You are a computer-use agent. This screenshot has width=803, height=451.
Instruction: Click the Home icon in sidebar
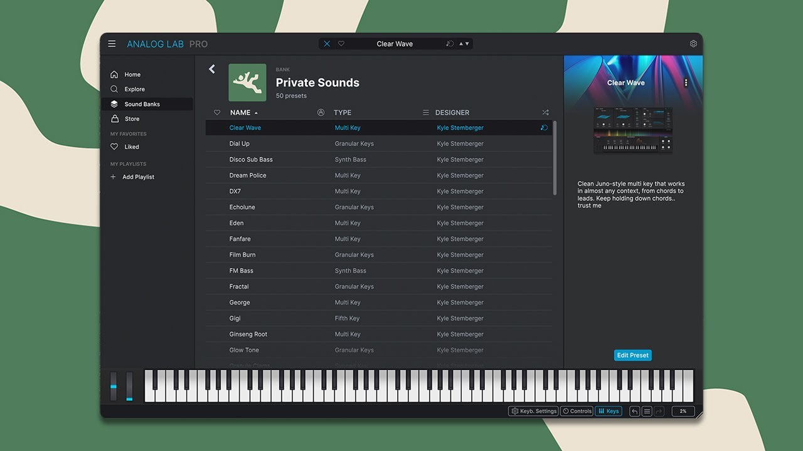pos(114,75)
